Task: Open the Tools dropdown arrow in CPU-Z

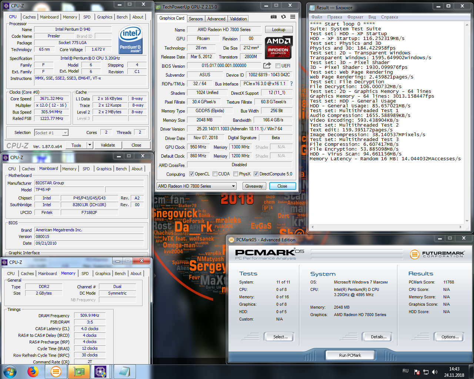Action: tap(90, 145)
